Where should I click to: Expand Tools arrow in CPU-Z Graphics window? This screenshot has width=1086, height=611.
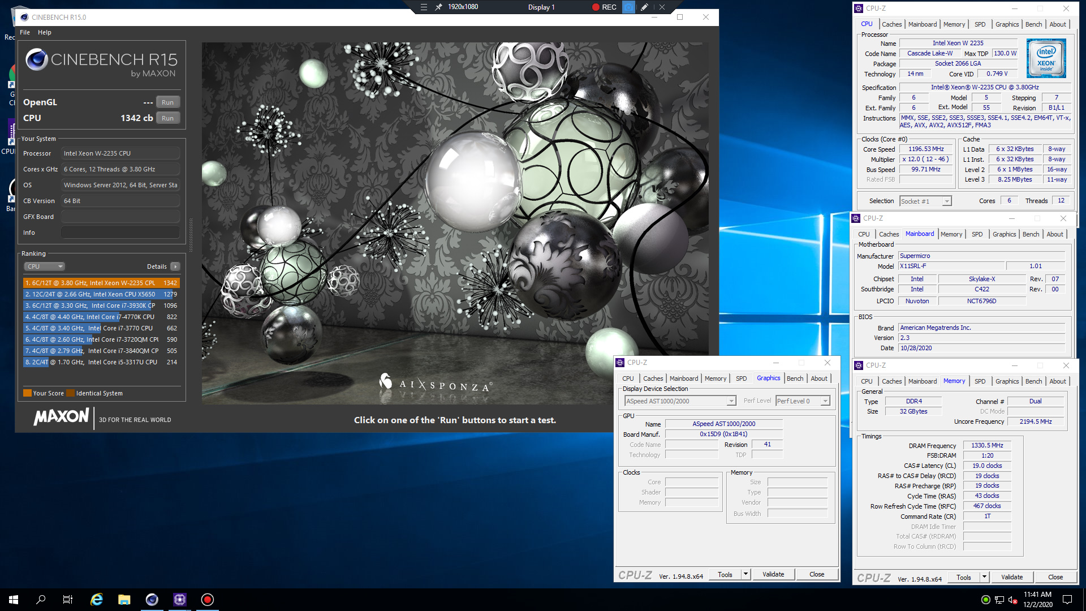tap(745, 574)
